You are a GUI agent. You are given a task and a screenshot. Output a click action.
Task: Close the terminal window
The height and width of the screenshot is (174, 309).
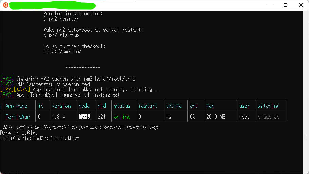tap(301, 5)
